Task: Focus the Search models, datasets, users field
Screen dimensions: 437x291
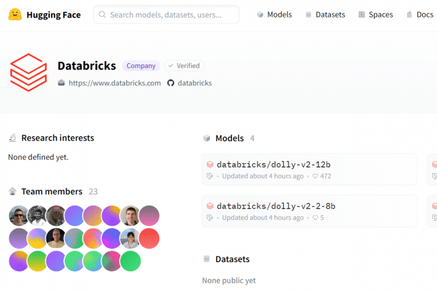Action: click(171, 14)
